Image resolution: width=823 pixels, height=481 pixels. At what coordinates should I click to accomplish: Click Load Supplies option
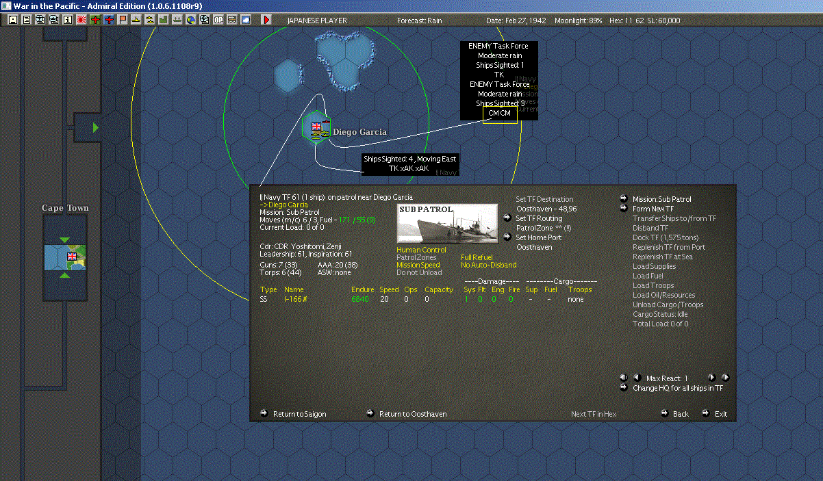click(x=654, y=266)
